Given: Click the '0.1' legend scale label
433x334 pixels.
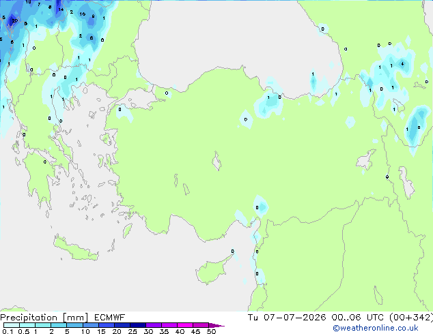Looking at the screenshot, I should click(8, 331).
